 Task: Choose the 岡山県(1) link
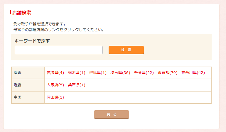click(55, 97)
